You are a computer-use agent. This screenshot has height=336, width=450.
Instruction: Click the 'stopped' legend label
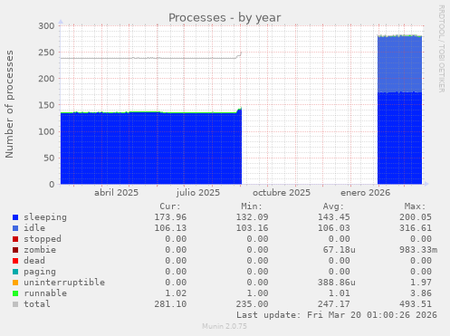[x=43, y=239]
